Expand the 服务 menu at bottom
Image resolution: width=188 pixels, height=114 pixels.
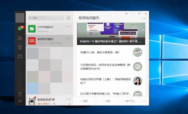pyautogui.click(x=84, y=101)
